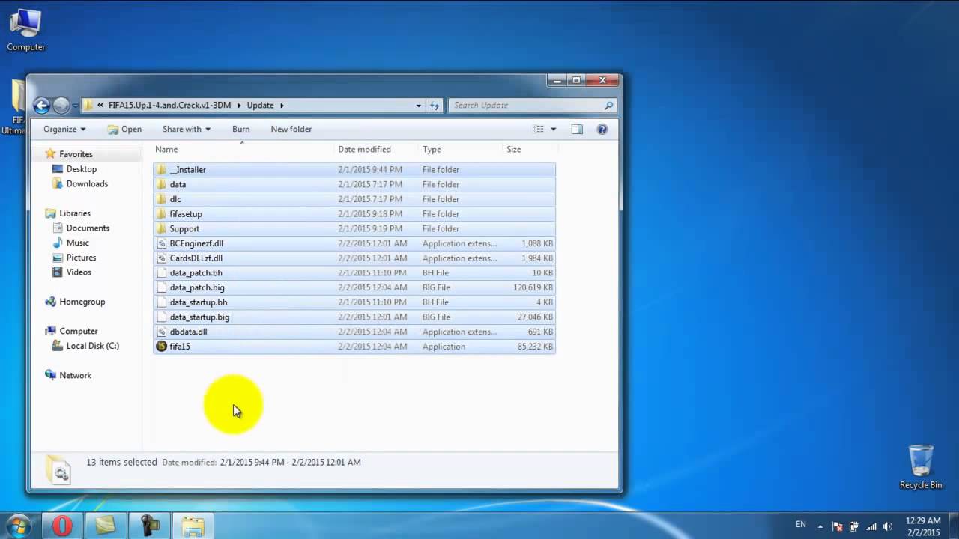Viewport: 959px width, 539px height.
Task: Open the taskbar clock showing 12:29 AM
Action: pyautogui.click(x=923, y=526)
